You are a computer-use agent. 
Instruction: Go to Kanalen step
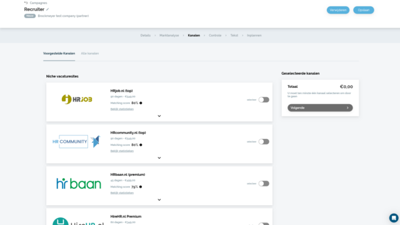(x=194, y=36)
